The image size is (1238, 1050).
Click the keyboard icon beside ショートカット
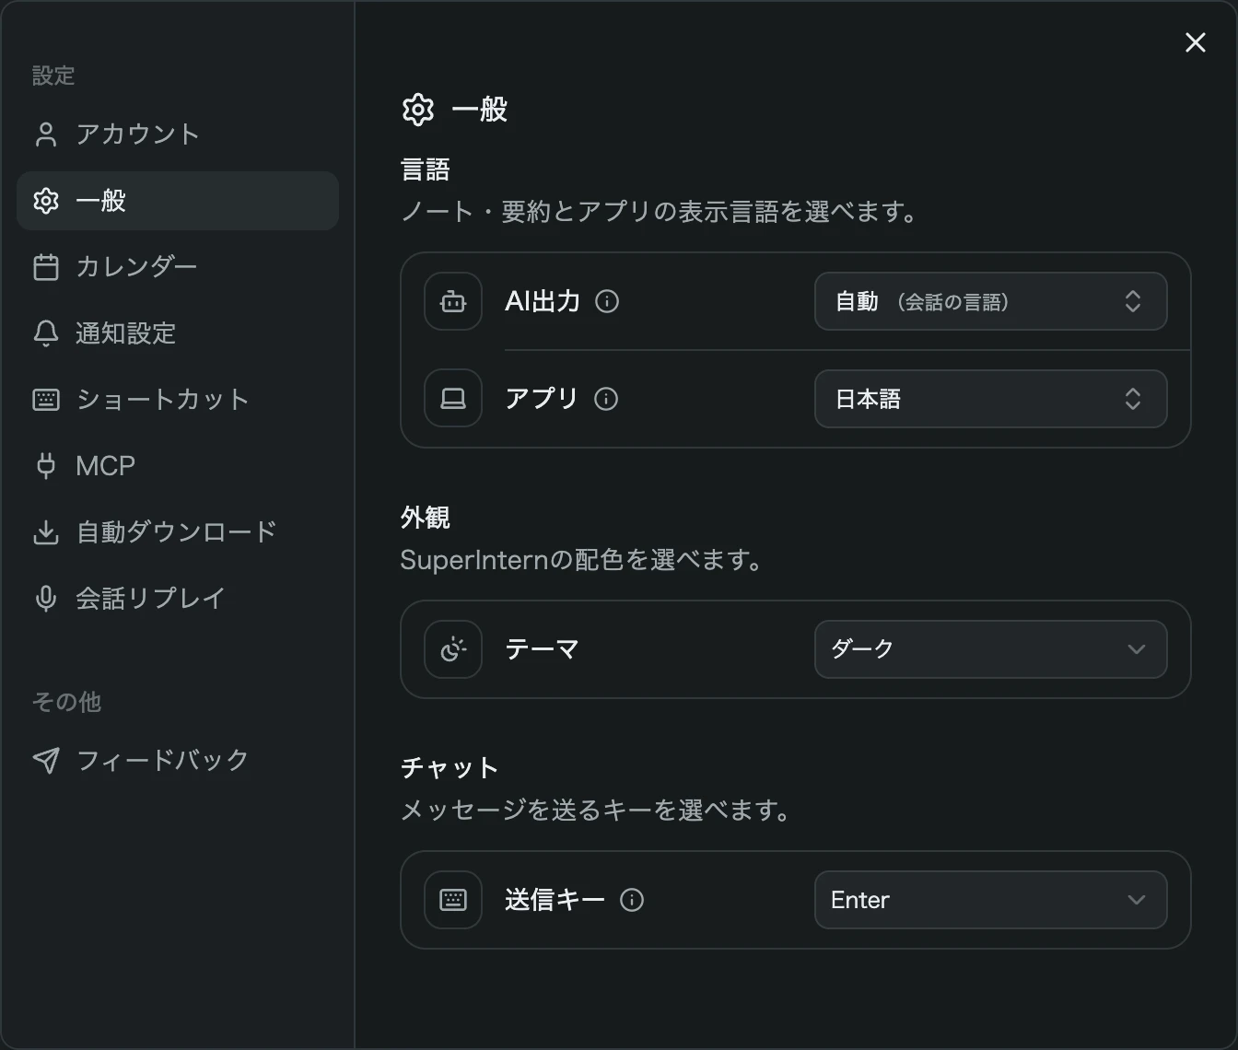pos(46,400)
